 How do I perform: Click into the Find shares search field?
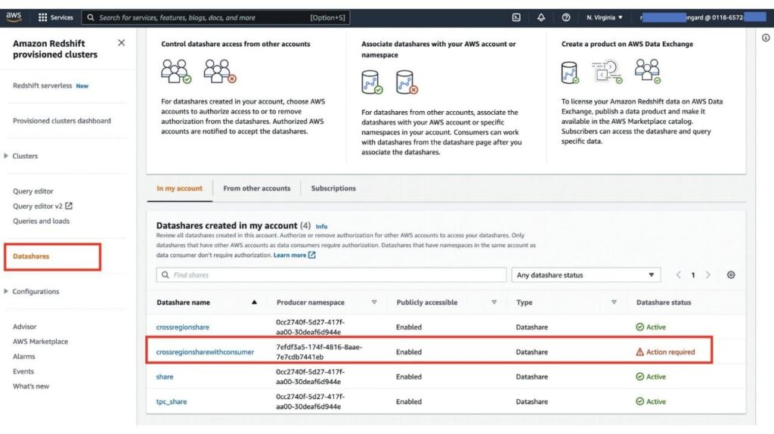pos(331,274)
